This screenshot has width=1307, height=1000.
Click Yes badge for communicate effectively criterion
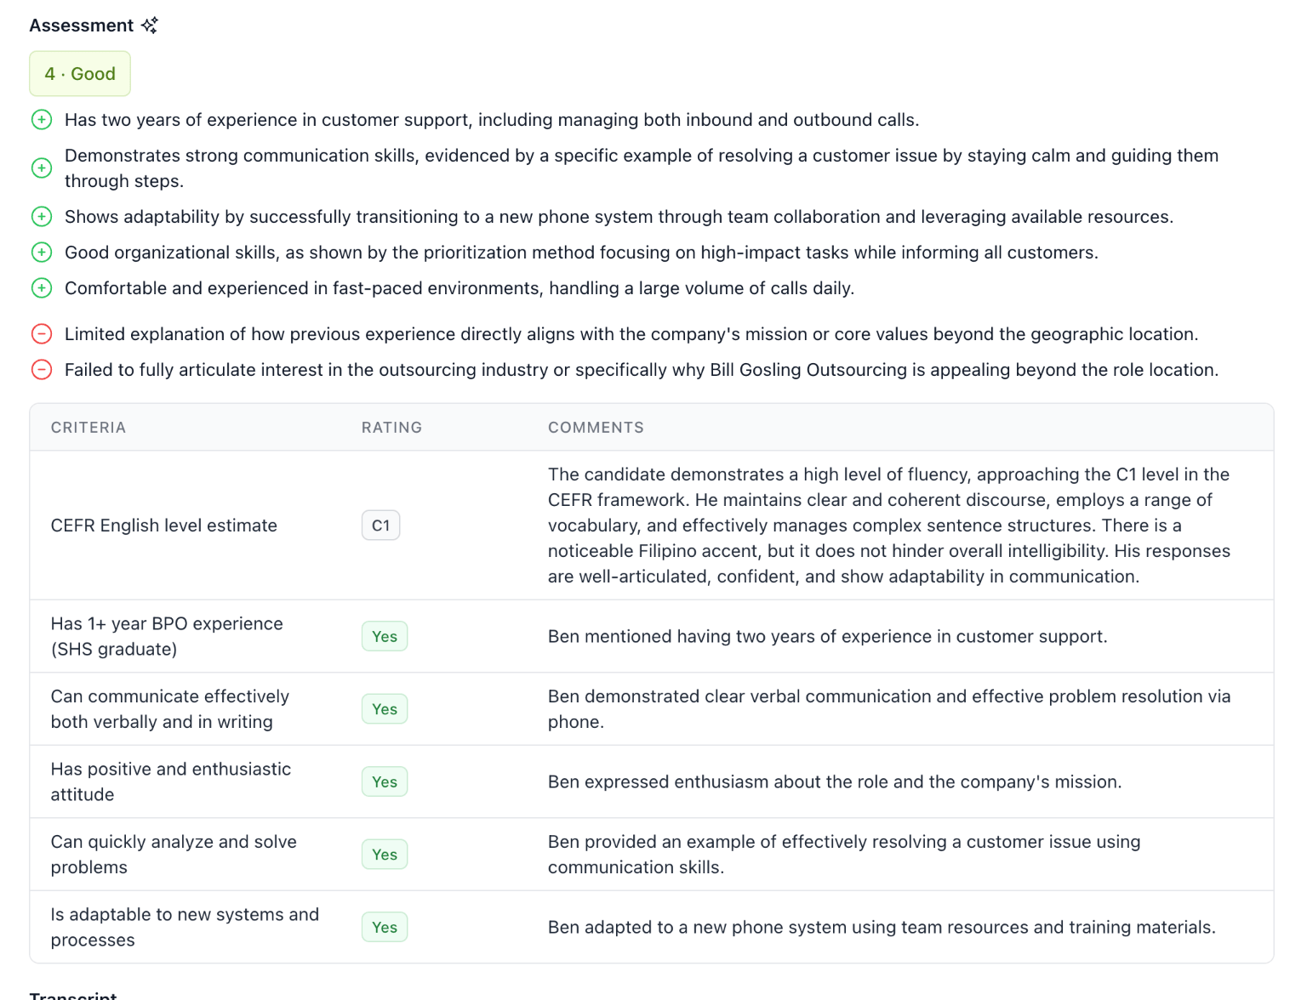point(385,709)
